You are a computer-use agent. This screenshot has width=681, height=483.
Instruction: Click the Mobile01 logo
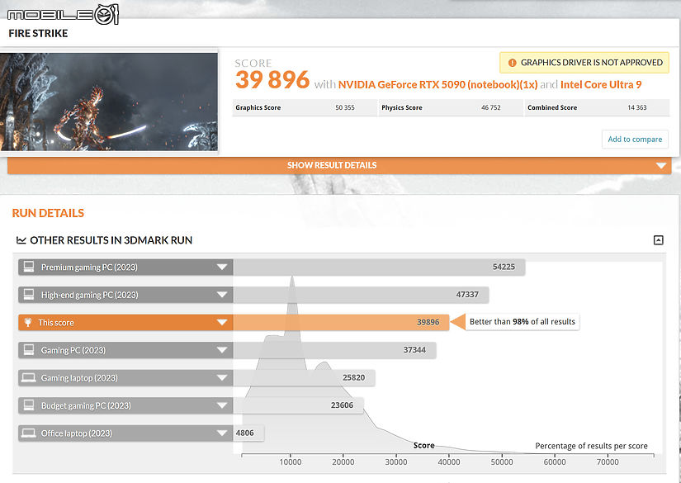pos(63,14)
